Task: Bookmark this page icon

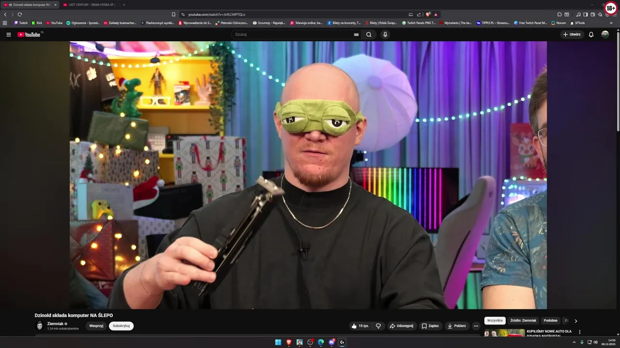Action: tap(173, 14)
